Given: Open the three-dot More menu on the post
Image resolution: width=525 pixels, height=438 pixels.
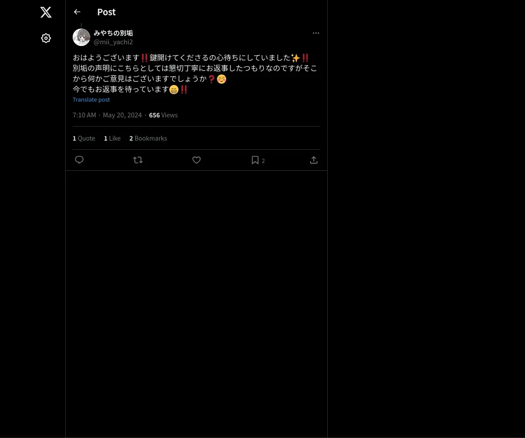Looking at the screenshot, I should click(x=316, y=33).
